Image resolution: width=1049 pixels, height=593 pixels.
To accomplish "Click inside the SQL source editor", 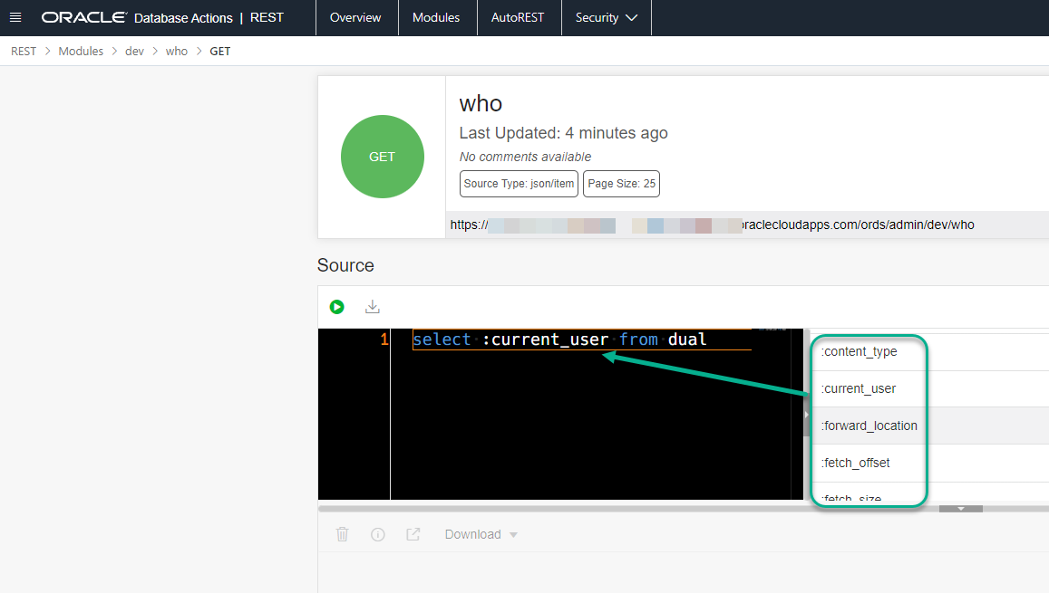I will (x=589, y=416).
